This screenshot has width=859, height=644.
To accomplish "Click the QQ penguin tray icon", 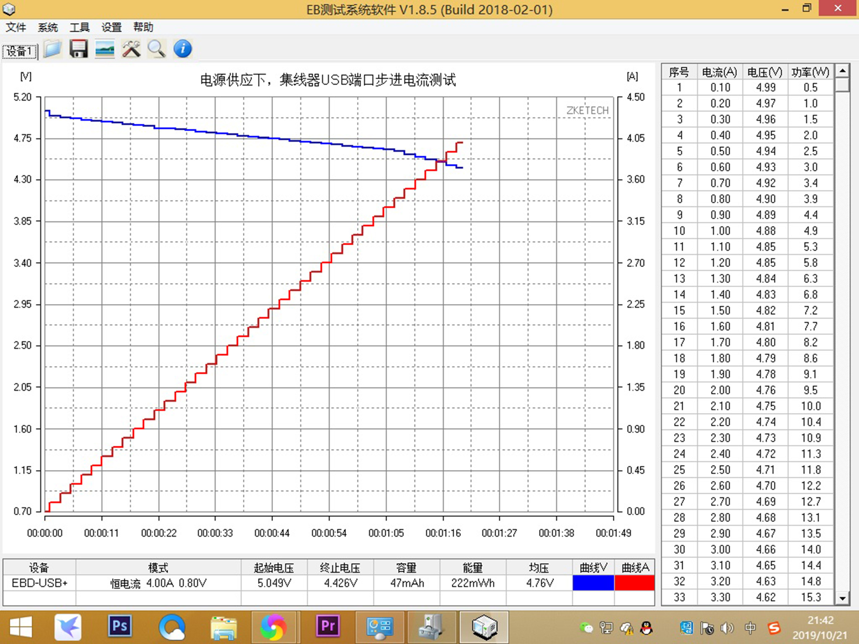I will pyautogui.click(x=646, y=628).
